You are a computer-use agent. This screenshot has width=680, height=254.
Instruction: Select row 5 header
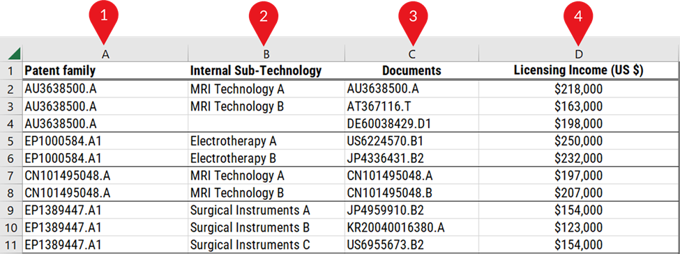11,141
